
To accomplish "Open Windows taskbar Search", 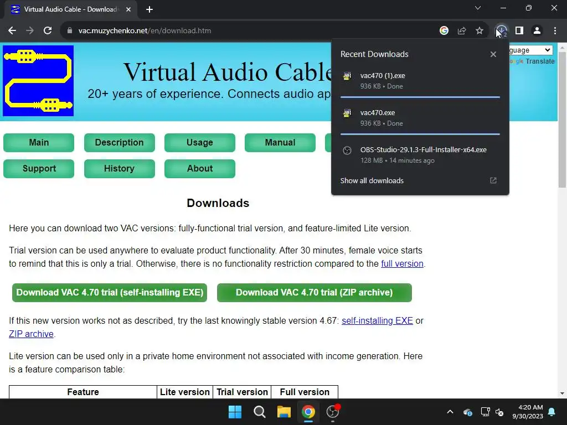I will 259,412.
